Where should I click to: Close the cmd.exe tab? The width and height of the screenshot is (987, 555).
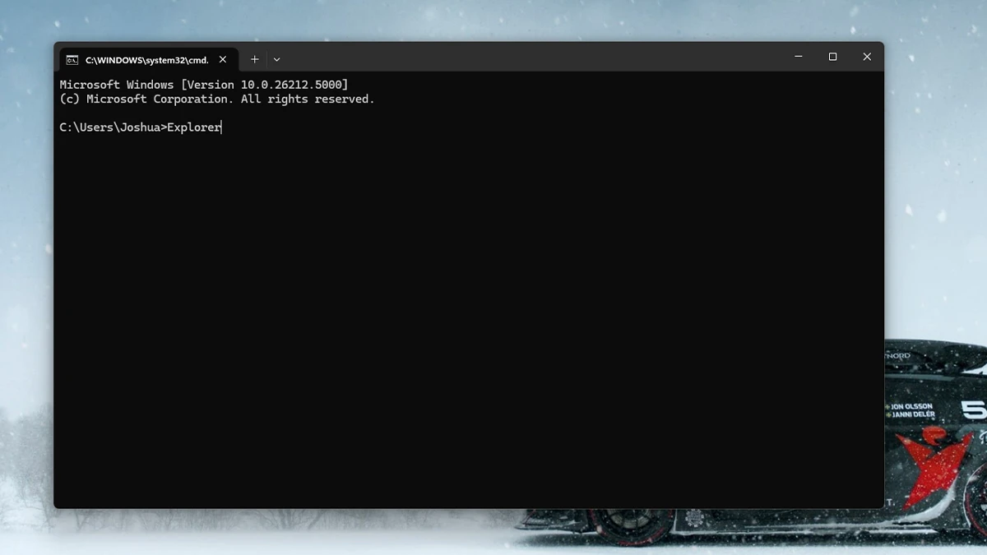click(223, 59)
